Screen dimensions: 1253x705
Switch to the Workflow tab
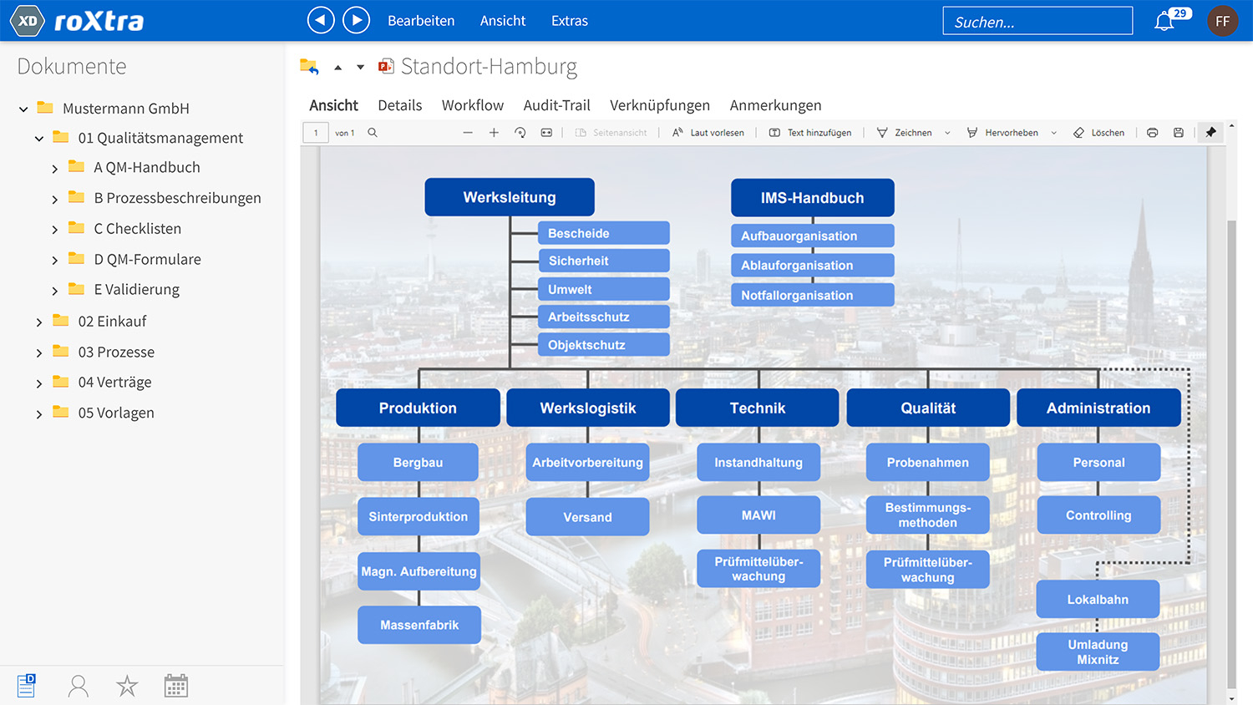(473, 105)
